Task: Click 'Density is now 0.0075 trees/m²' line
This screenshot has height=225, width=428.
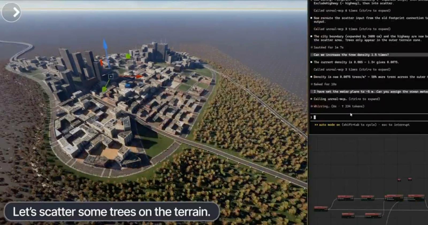Action: tap(369, 77)
